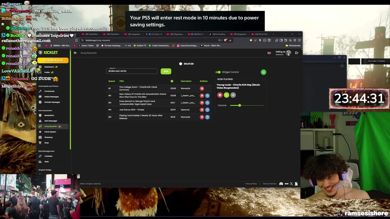The height and width of the screenshot is (219, 390).
Task: Open the Discord icon in the footer
Action: [281, 184]
